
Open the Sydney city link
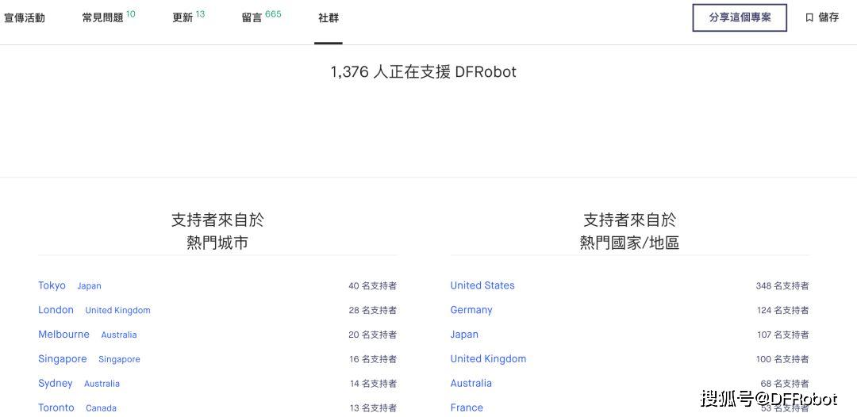pyautogui.click(x=56, y=384)
